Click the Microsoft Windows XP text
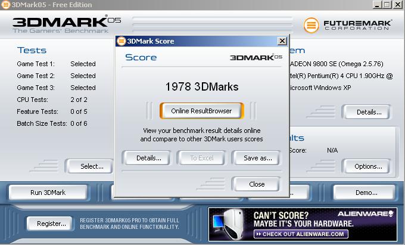 tap(320, 88)
